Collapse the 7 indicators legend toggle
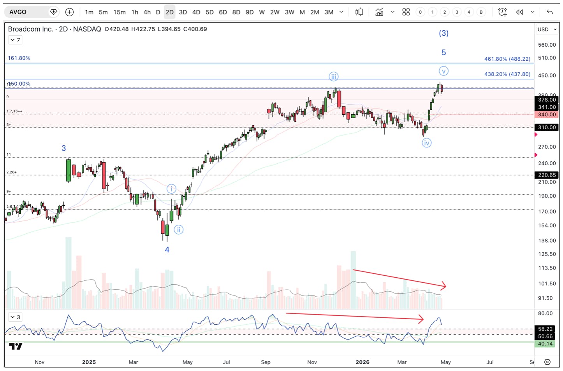563x371 pixels. coord(15,40)
